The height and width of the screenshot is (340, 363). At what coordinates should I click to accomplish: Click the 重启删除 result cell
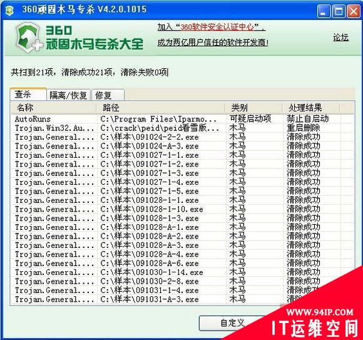[304, 128]
